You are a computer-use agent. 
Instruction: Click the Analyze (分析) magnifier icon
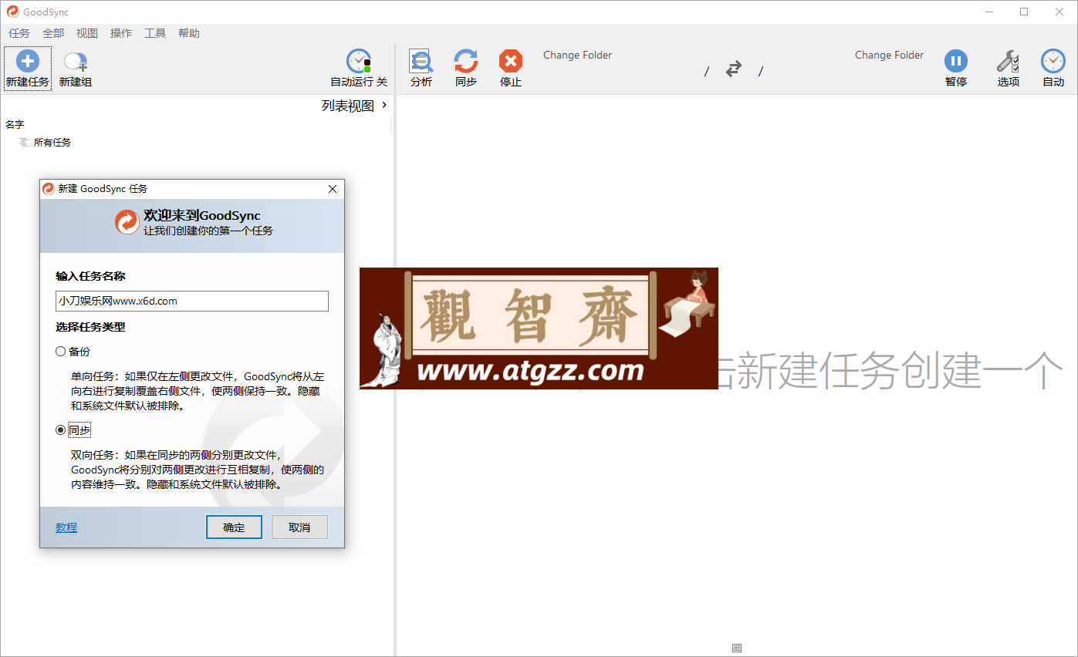click(x=421, y=61)
